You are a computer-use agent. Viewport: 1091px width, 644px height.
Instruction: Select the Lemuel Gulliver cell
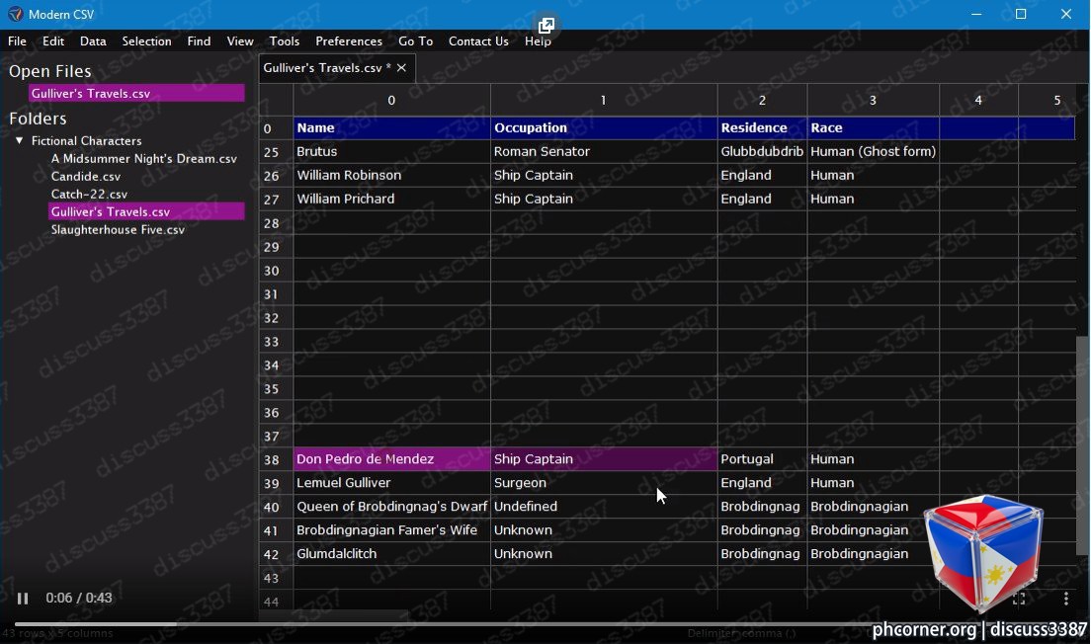click(391, 483)
